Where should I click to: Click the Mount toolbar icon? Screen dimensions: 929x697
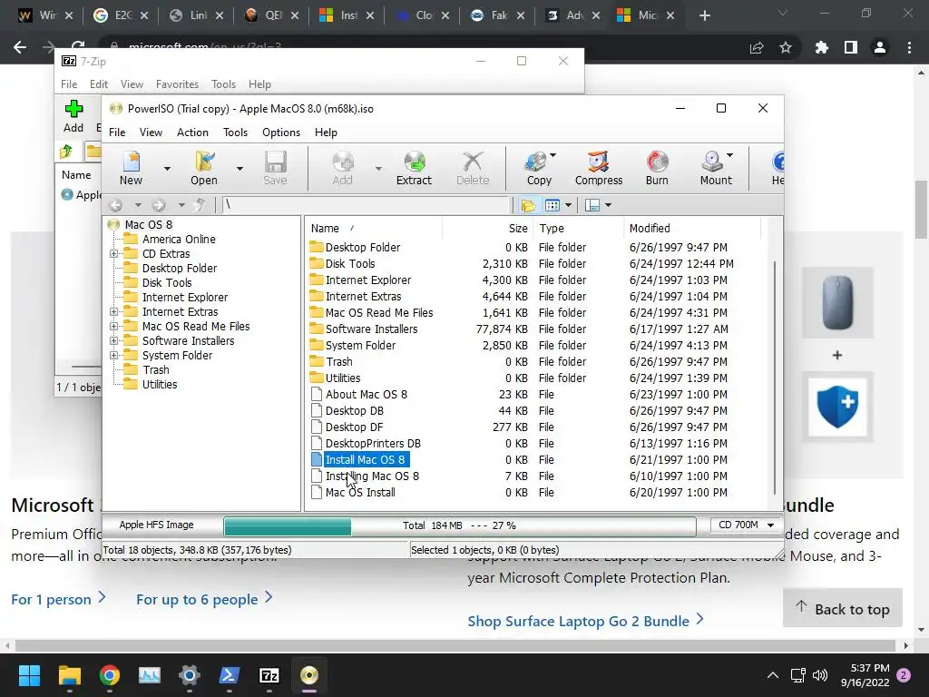tap(715, 168)
